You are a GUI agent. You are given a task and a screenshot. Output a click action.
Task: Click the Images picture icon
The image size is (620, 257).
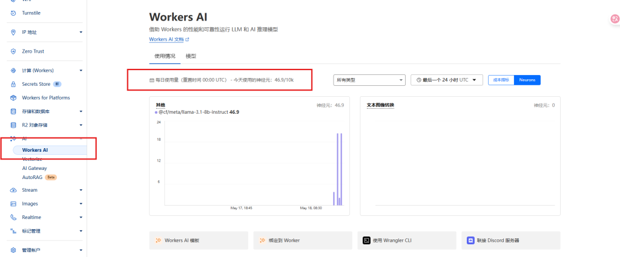13,204
